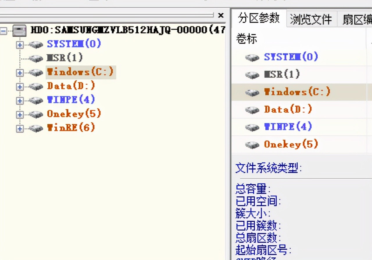Click the Data(D:) drive icon in tree
The width and height of the screenshot is (372, 260).
point(36,86)
